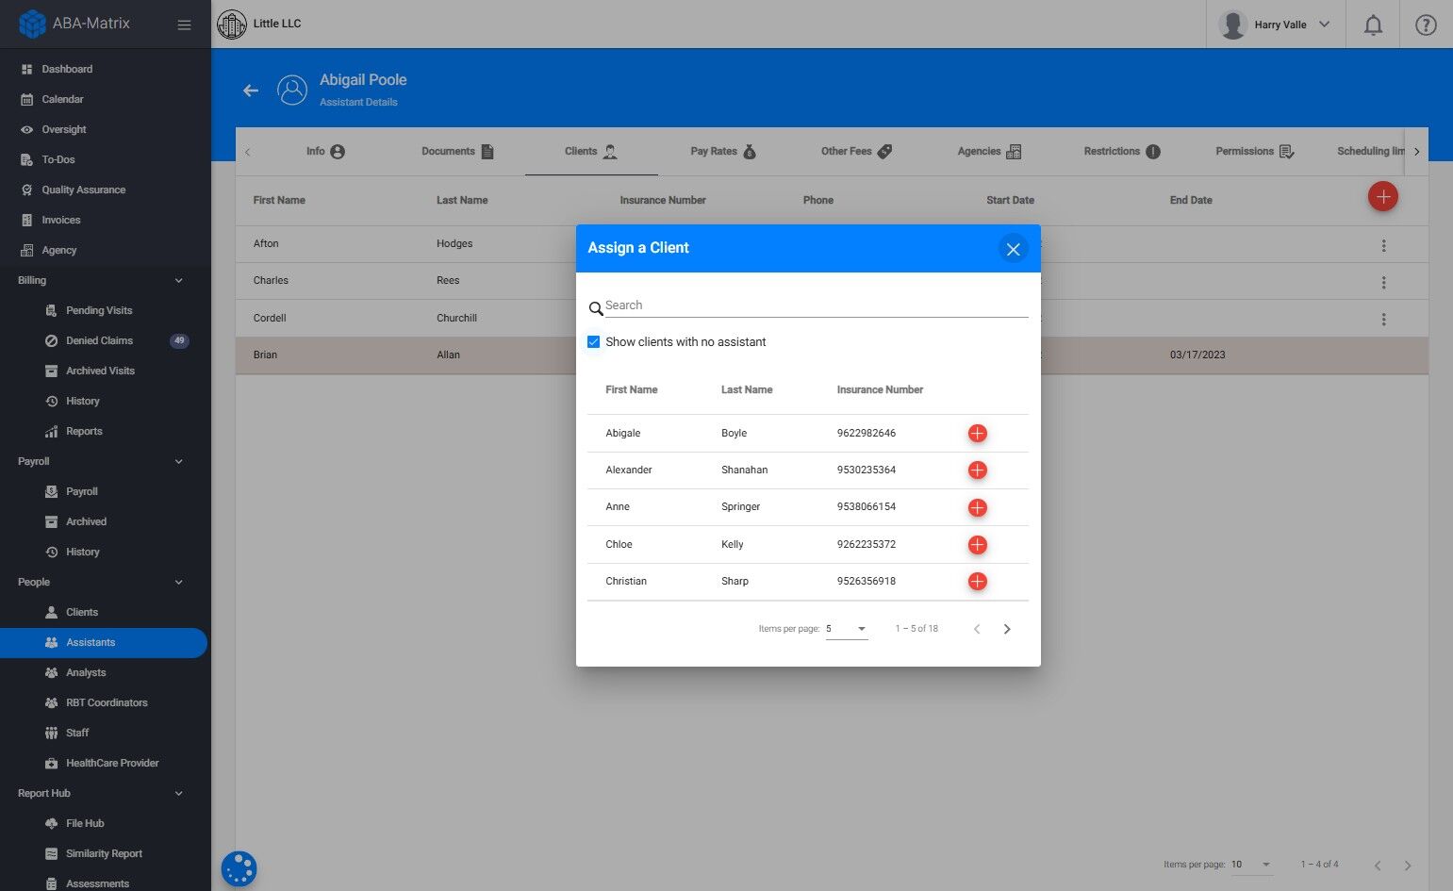Open the Documents tab
The image size is (1453, 891).
(x=458, y=151)
